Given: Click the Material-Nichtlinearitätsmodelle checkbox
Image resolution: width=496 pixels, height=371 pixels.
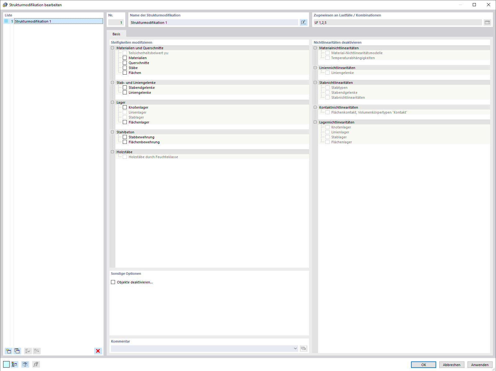Looking at the screenshot, I should [x=328, y=53].
